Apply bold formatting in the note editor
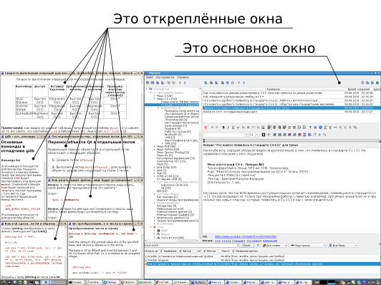Image resolution: width=381 pixels, height=285 pixels. 223,127
